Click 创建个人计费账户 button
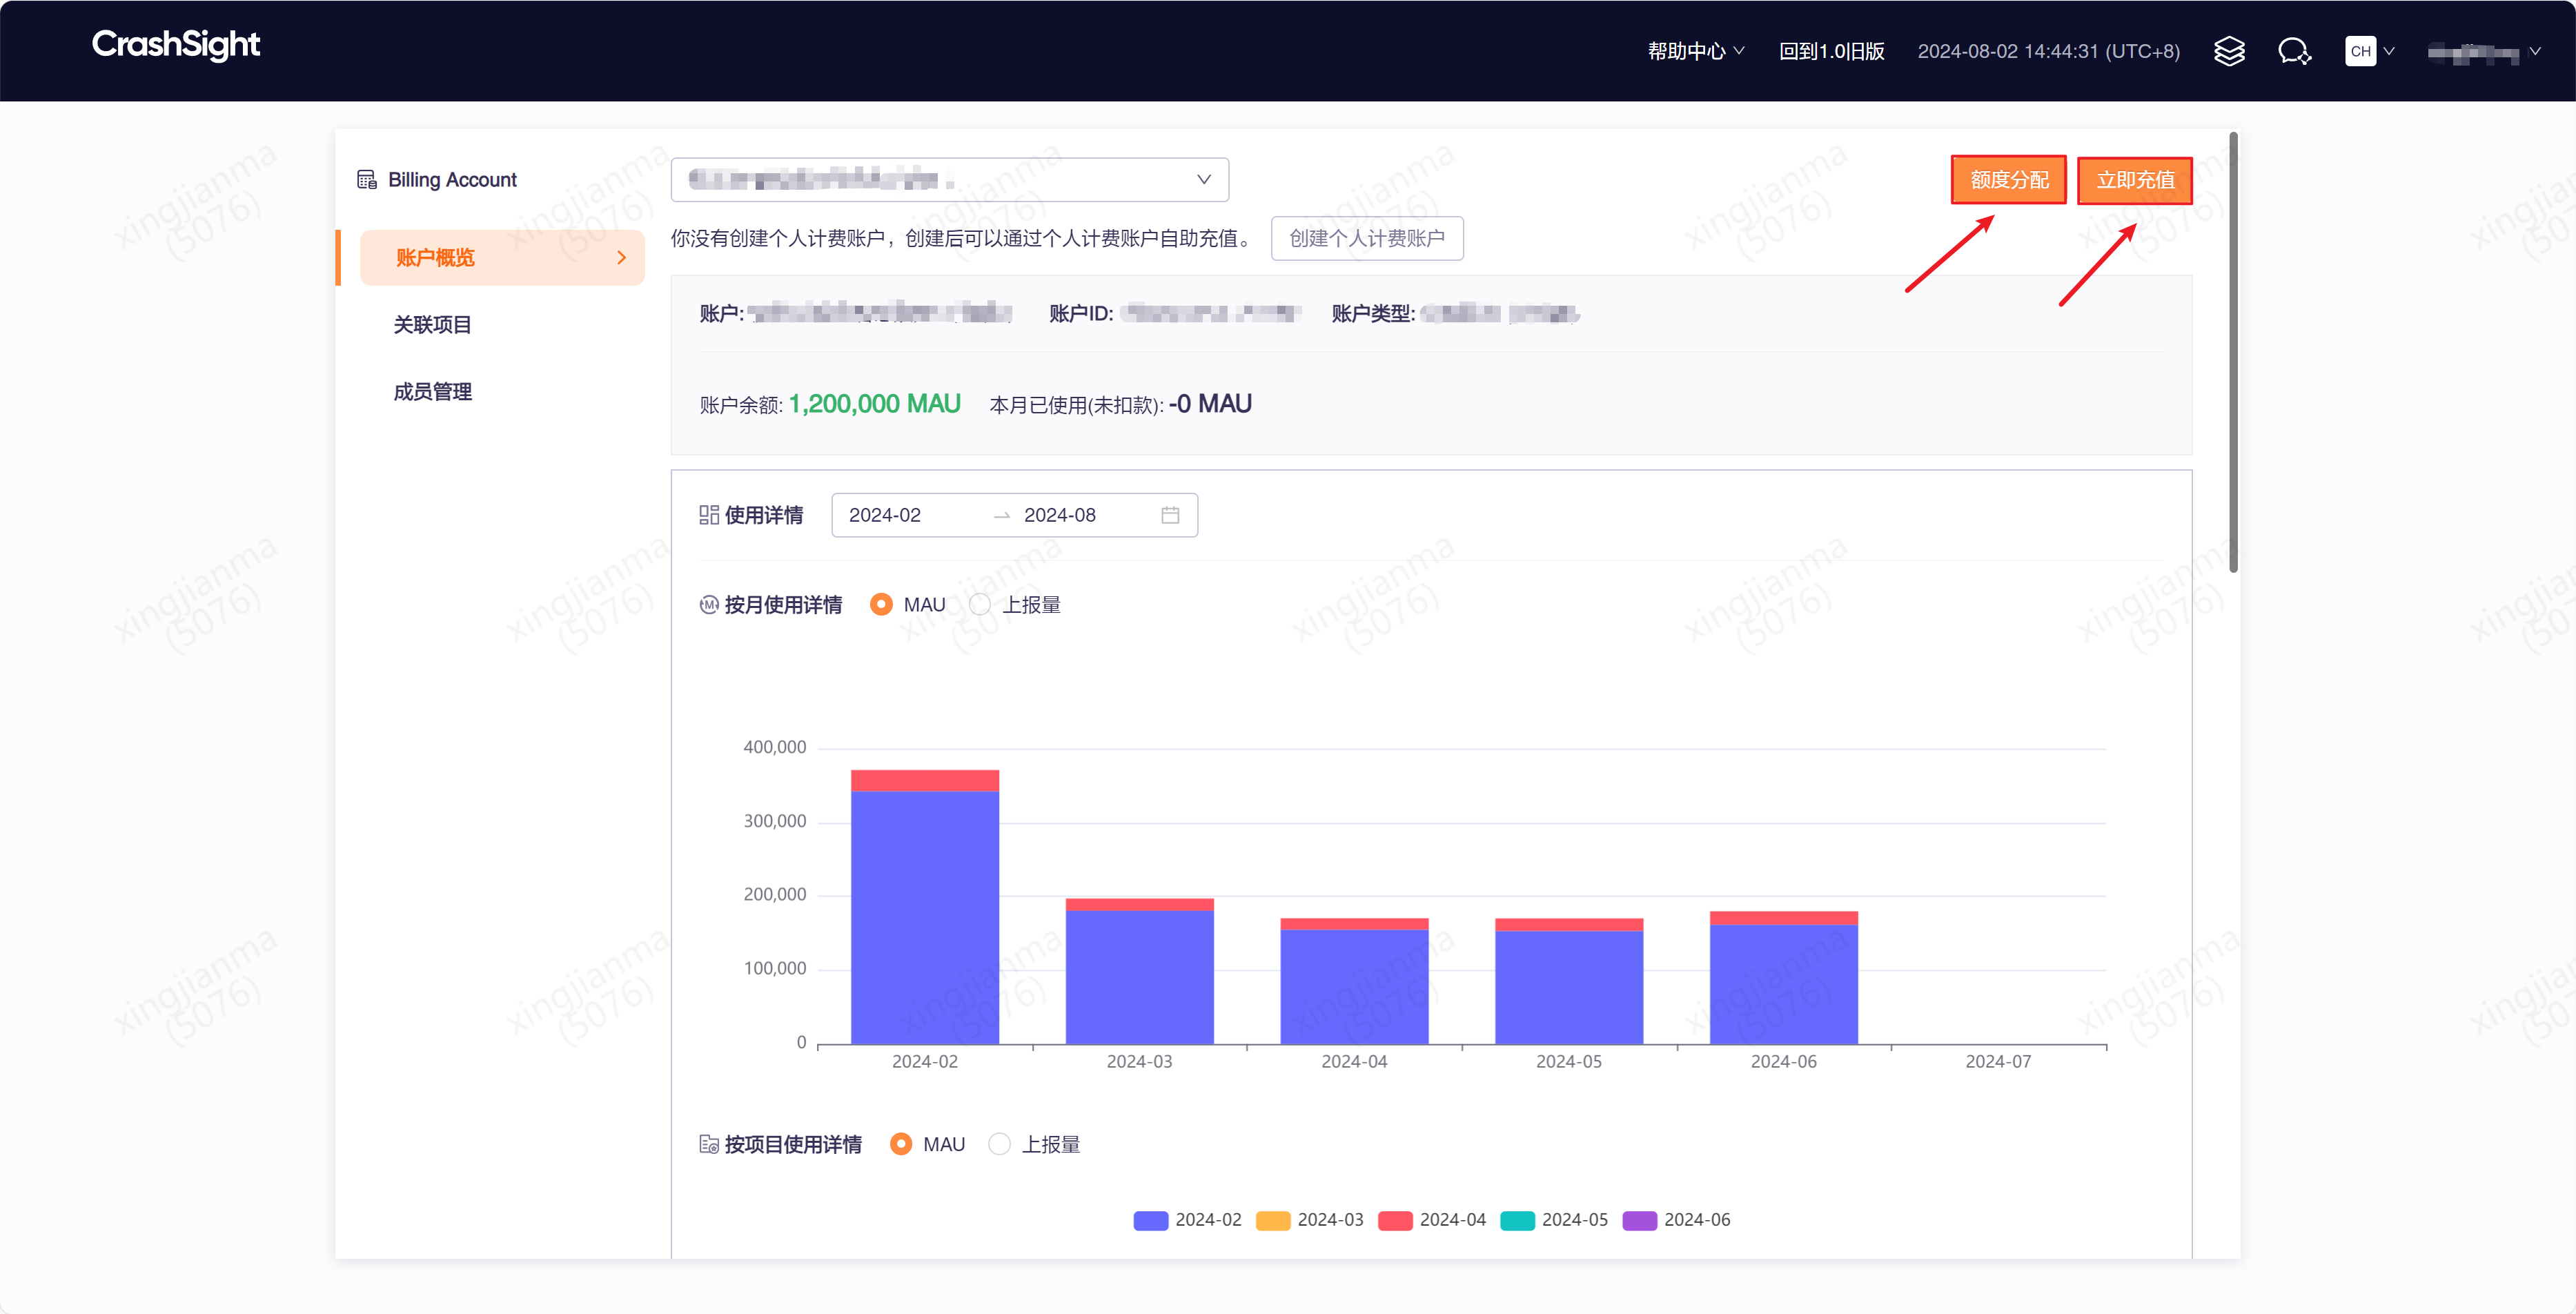The height and width of the screenshot is (1314, 2576). click(1367, 238)
